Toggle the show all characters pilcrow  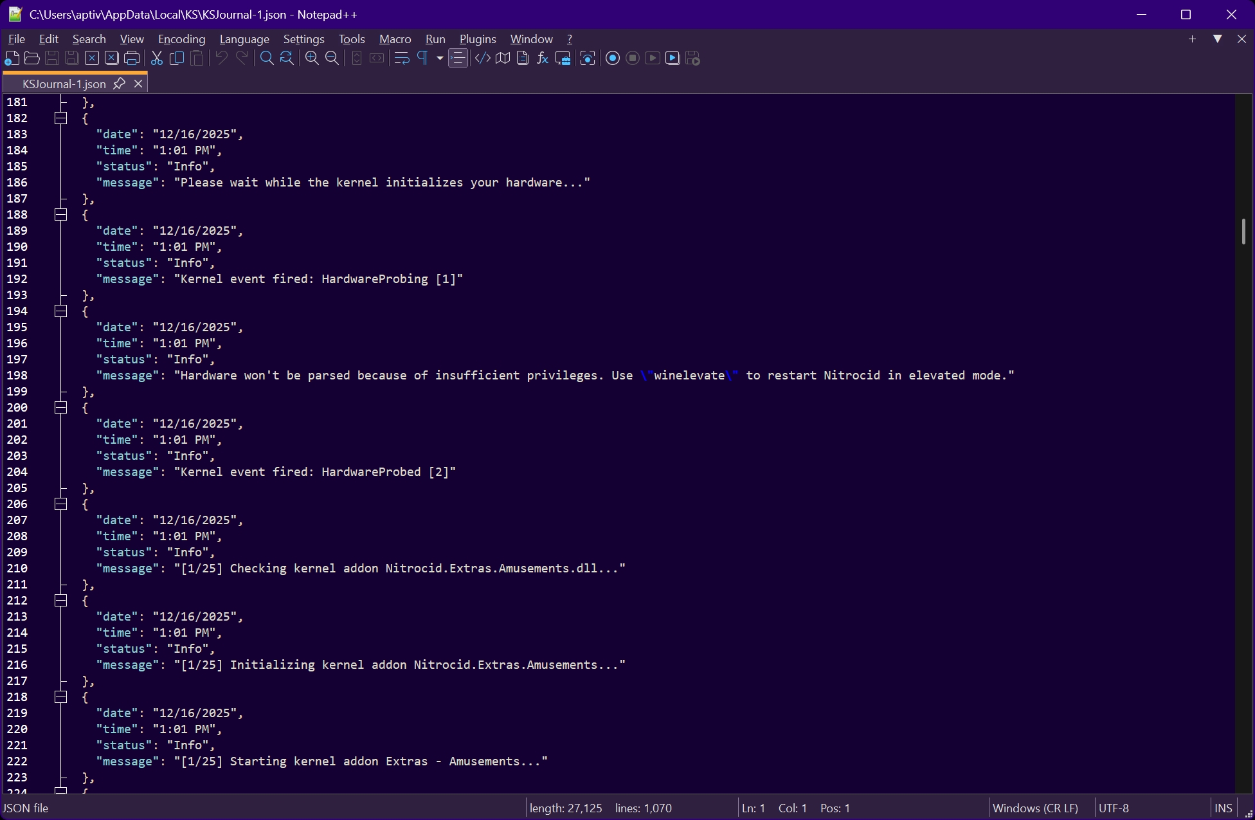point(422,59)
